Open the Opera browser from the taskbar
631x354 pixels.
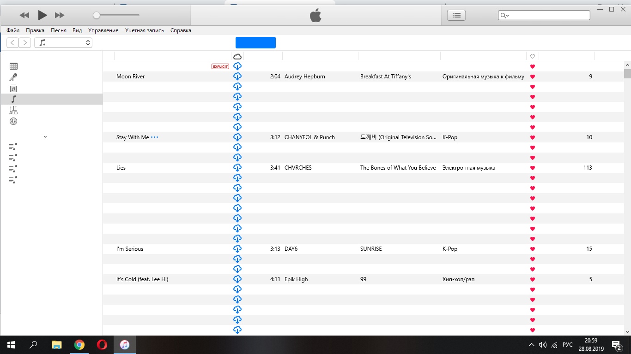point(102,345)
